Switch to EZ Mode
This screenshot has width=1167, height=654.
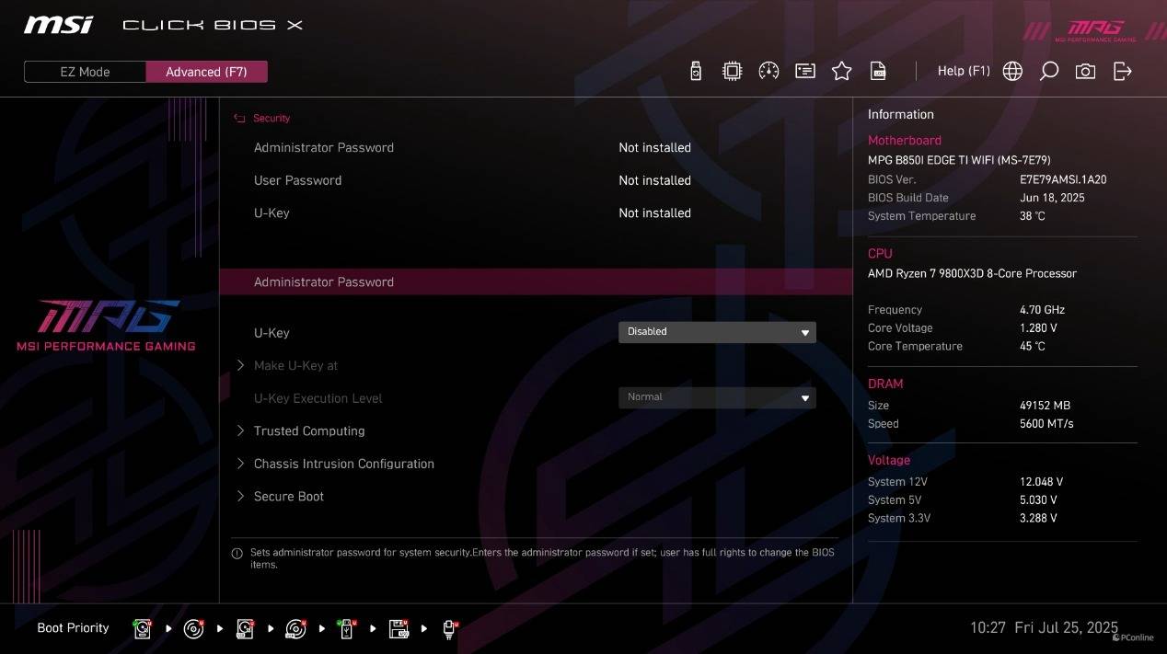click(x=85, y=72)
